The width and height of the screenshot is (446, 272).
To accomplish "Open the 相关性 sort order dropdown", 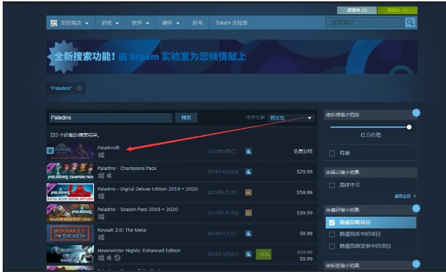I will (291, 118).
